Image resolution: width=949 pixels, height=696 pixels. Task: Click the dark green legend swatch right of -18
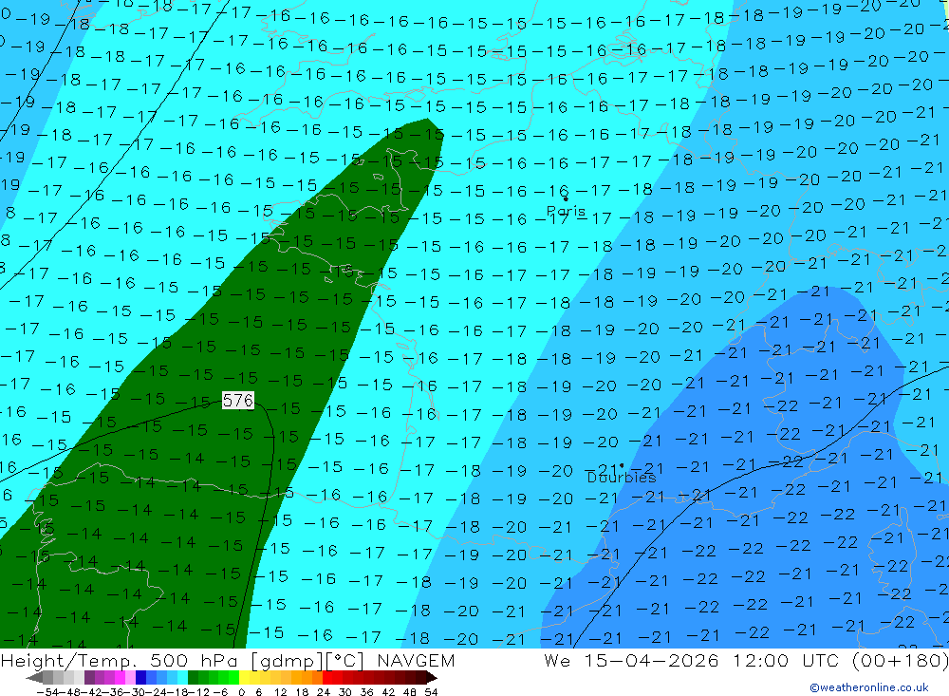pyautogui.click(x=193, y=677)
